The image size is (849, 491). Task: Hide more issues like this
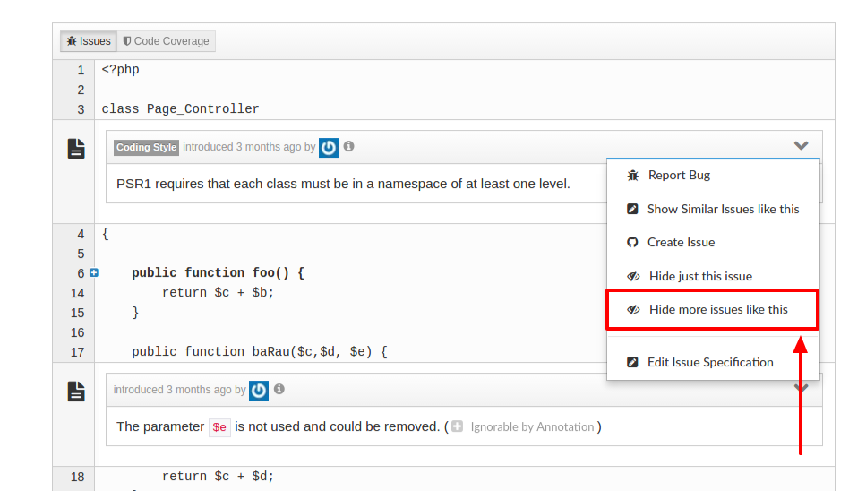tap(718, 309)
